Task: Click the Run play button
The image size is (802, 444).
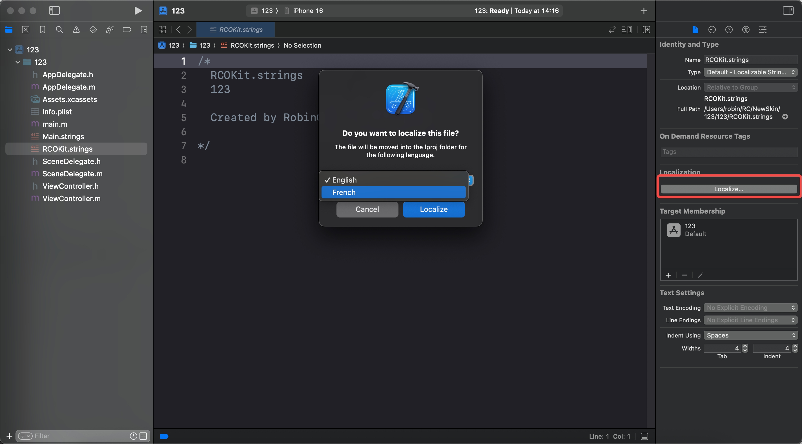Action: [x=138, y=11]
